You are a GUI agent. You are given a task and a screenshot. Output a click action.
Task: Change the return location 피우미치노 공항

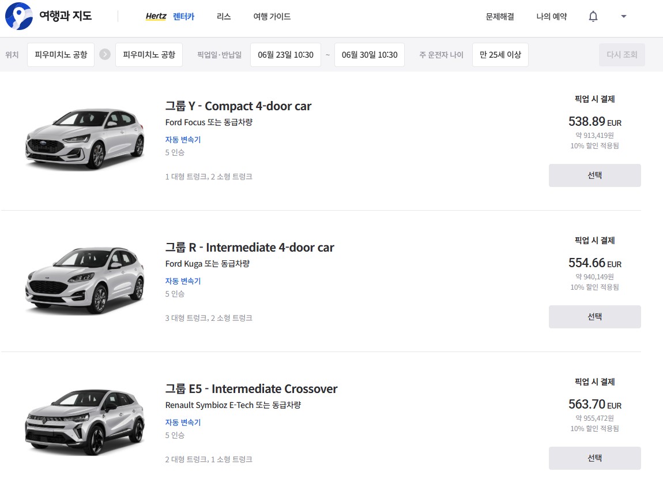point(149,55)
